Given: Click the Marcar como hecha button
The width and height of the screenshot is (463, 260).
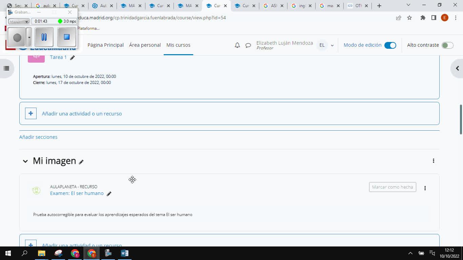Looking at the screenshot, I should [x=392, y=187].
